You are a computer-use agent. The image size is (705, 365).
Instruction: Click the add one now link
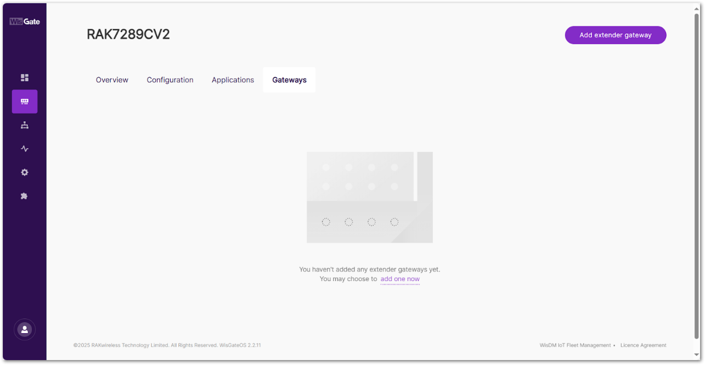(x=400, y=279)
